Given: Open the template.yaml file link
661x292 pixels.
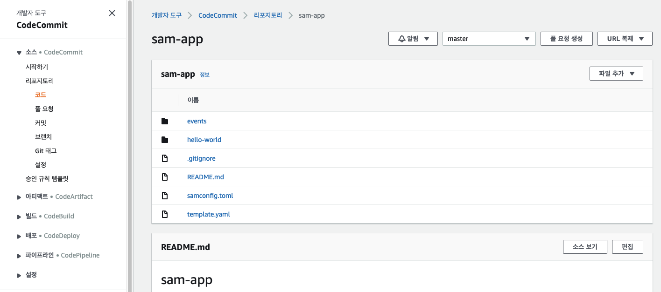Looking at the screenshot, I should click(209, 214).
